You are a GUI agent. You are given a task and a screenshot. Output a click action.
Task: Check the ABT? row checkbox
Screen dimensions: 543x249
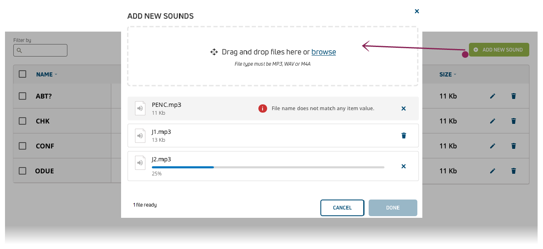pyautogui.click(x=22, y=96)
